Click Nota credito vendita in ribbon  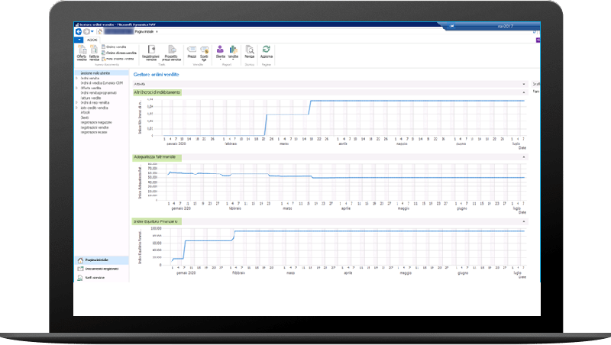pyautogui.click(x=118, y=59)
